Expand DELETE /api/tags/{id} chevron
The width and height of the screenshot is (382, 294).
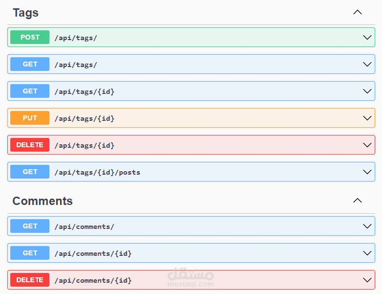[x=367, y=145]
